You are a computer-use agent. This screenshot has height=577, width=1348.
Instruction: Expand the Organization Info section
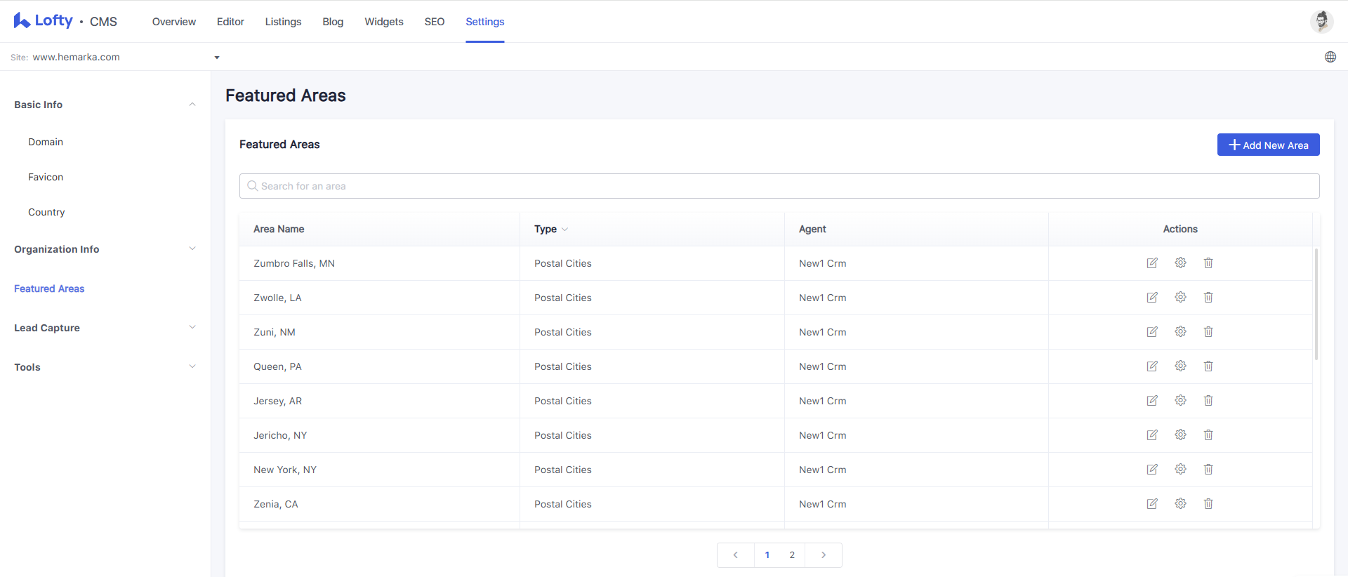pyautogui.click(x=192, y=248)
